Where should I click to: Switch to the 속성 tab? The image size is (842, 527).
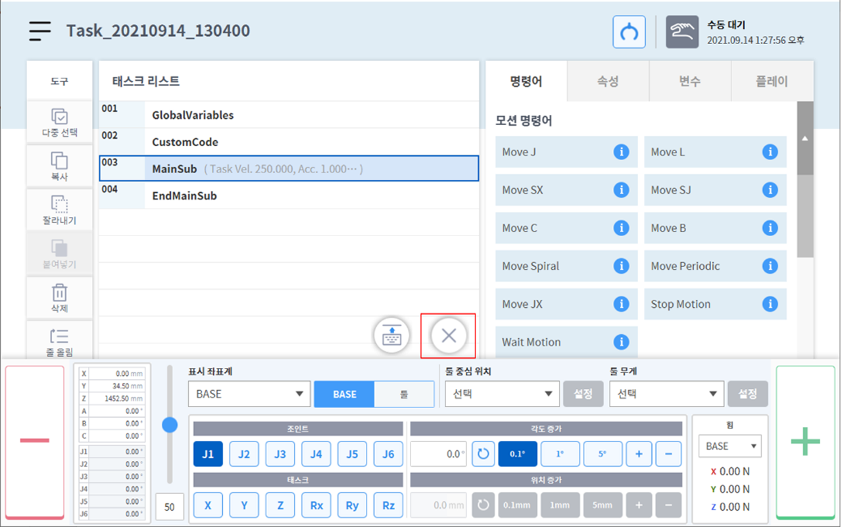pyautogui.click(x=607, y=82)
